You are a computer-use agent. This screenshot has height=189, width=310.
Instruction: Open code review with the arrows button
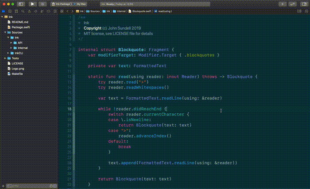pos(292,4)
